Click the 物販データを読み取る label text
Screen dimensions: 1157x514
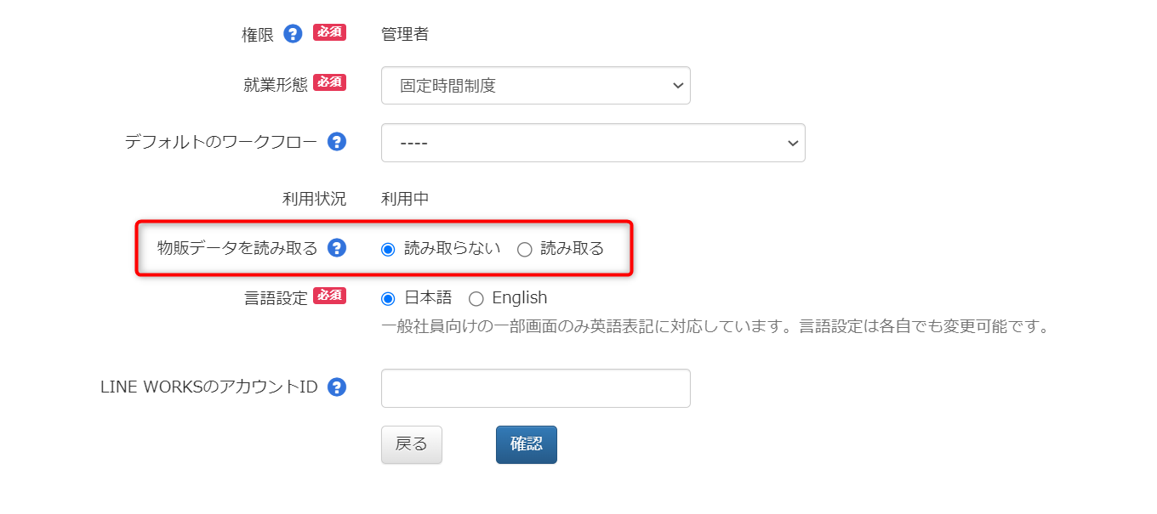238,248
